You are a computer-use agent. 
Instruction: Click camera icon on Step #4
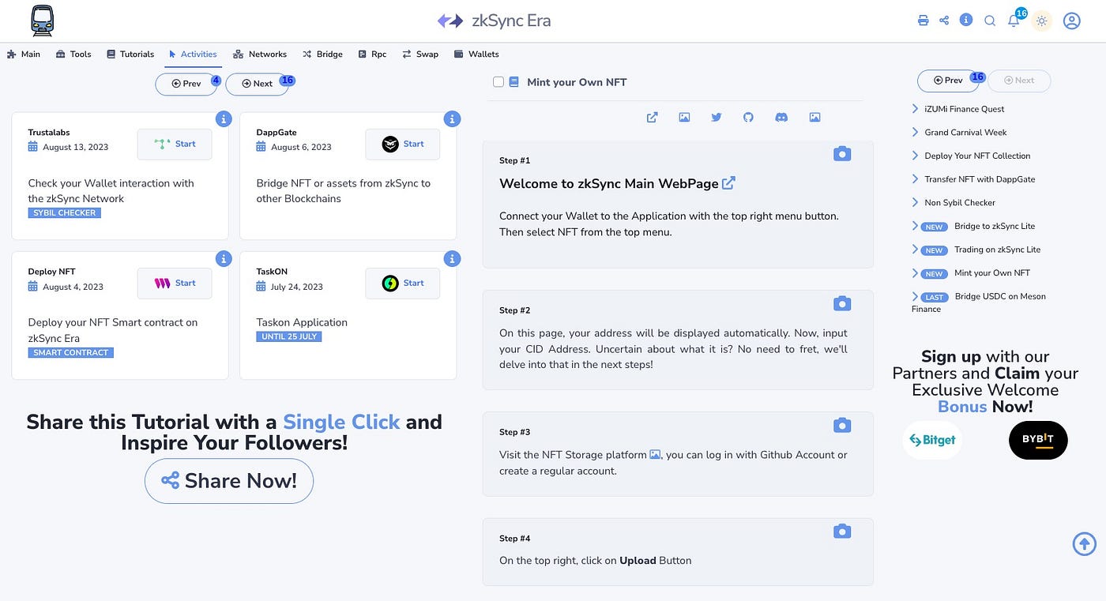[842, 532]
